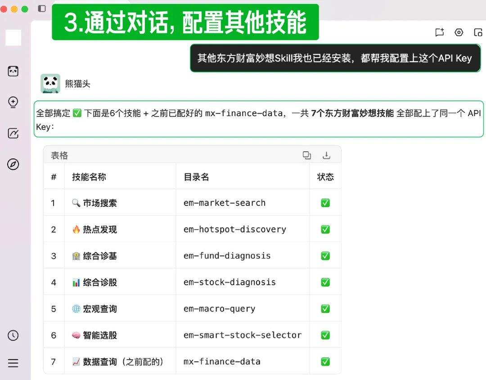Click the 目录名 column header
The width and height of the screenshot is (486, 380).
click(196, 177)
